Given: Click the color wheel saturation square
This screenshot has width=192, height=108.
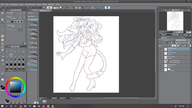Looking at the screenshot, I should 16,87.
